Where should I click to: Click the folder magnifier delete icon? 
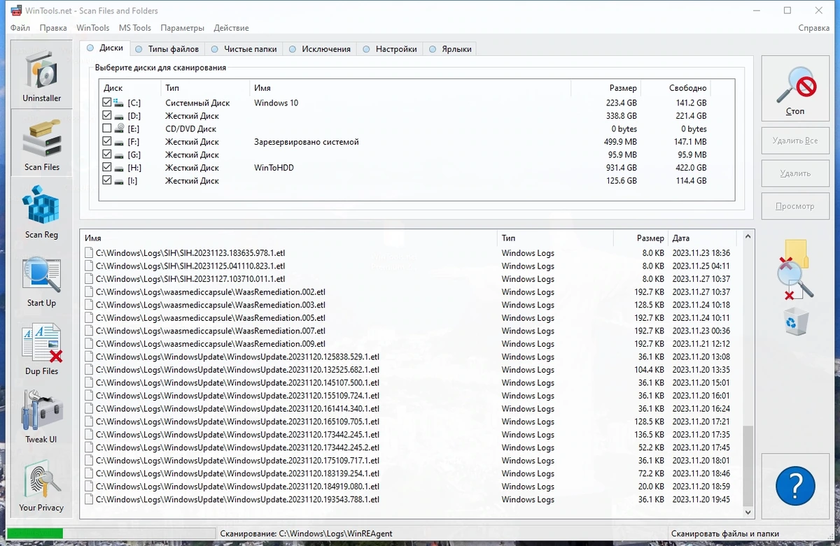coord(795,269)
